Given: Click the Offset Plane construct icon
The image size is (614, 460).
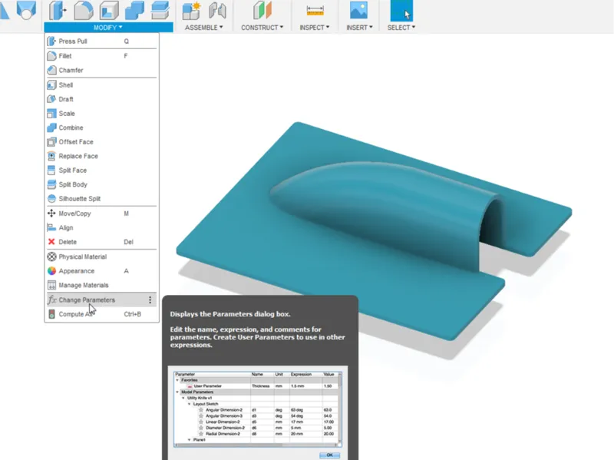Looking at the screenshot, I should (x=262, y=10).
